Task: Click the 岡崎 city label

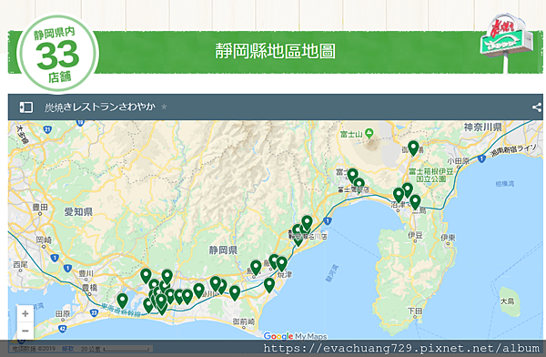Action: pyautogui.click(x=44, y=240)
